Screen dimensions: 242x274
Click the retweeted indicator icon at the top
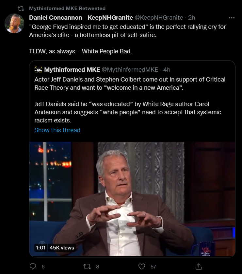point(21,9)
